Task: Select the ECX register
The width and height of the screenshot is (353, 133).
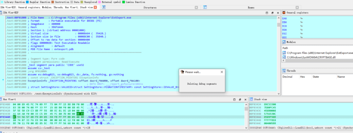Action: [284, 26]
